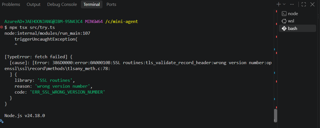
Task: Switch to the Problems tab
Action: click(x=11, y=4)
